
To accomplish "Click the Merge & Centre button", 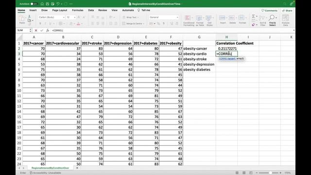I will 133,24.
